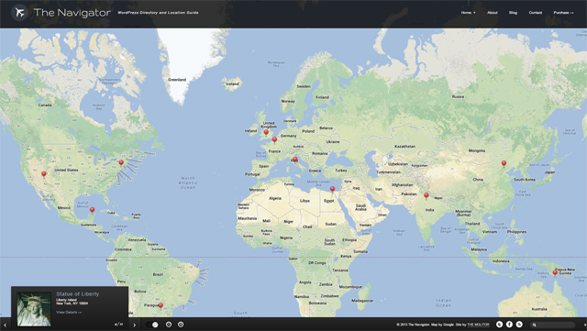Click the Statue of Liberty thumbnail

pos(34,309)
